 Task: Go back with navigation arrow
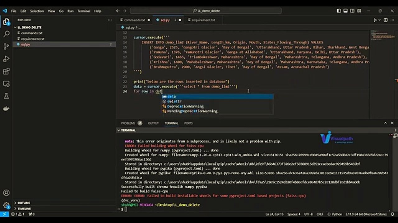pyautogui.click(x=118, y=11)
